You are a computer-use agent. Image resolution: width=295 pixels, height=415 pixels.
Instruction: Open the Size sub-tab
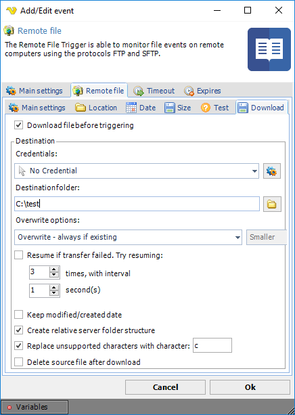[177, 108]
